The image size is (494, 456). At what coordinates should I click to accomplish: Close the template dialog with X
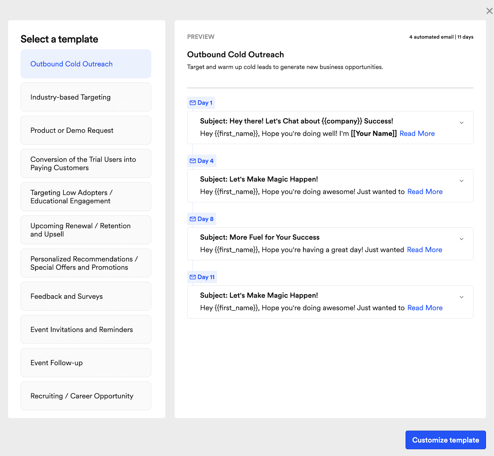click(x=489, y=11)
